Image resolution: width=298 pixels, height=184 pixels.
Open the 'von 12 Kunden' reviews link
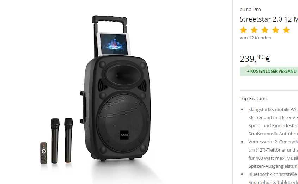pos(255,38)
